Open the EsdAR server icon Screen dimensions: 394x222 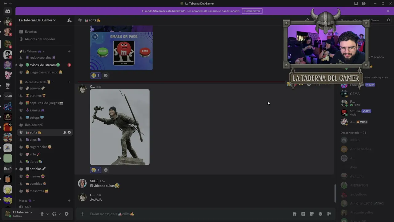pyautogui.click(x=8, y=96)
